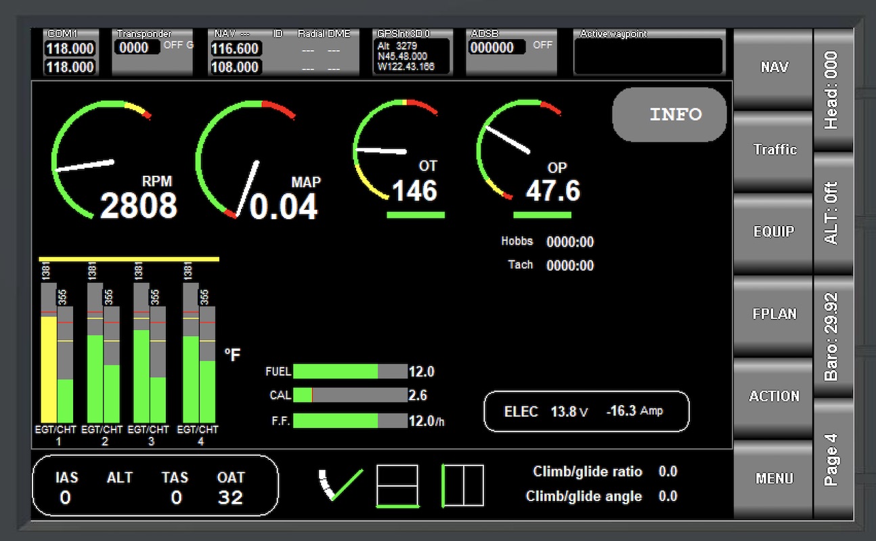Click the OAT 32 readout
876x541 pixels.
pos(230,488)
